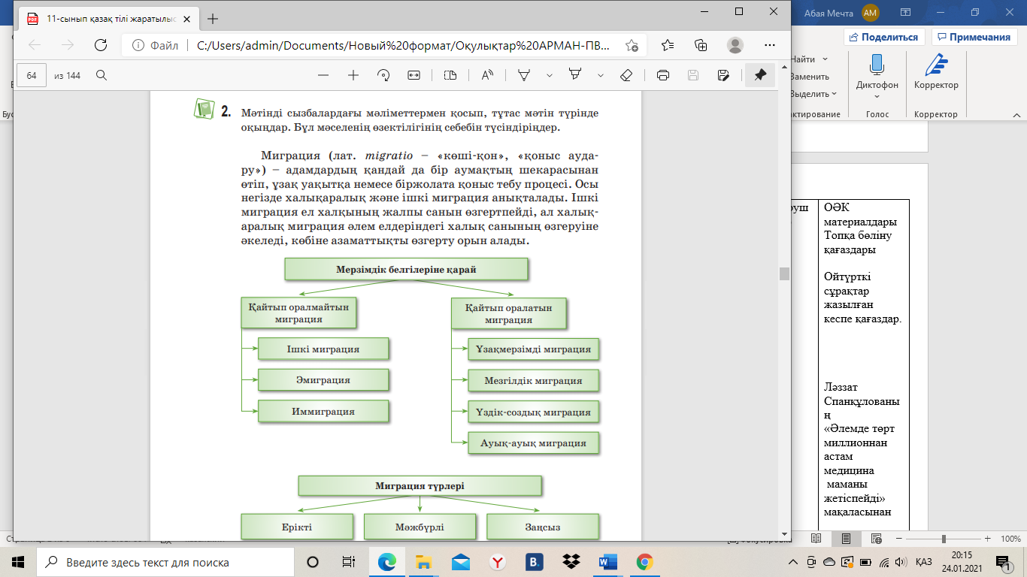The height and width of the screenshot is (577, 1027).
Task: Open the Favorites list in Edge
Action: pyautogui.click(x=668, y=45)
